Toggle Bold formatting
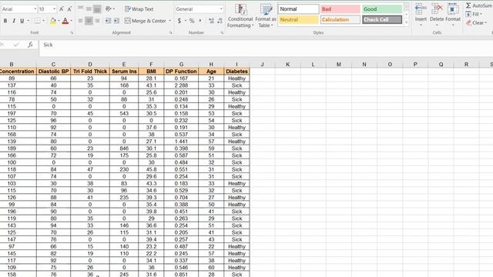The image size is (493, 277). click(5, 21)
